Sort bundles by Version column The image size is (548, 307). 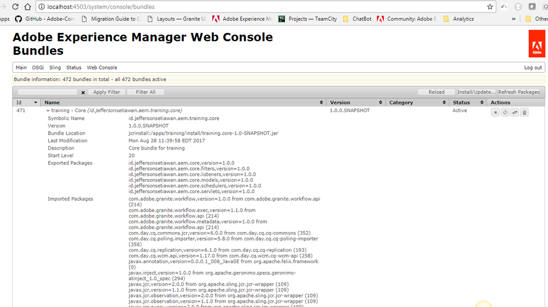click(356, 102)
